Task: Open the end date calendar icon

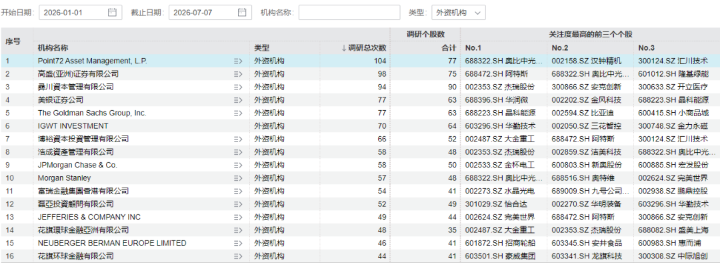Action: 242,13
